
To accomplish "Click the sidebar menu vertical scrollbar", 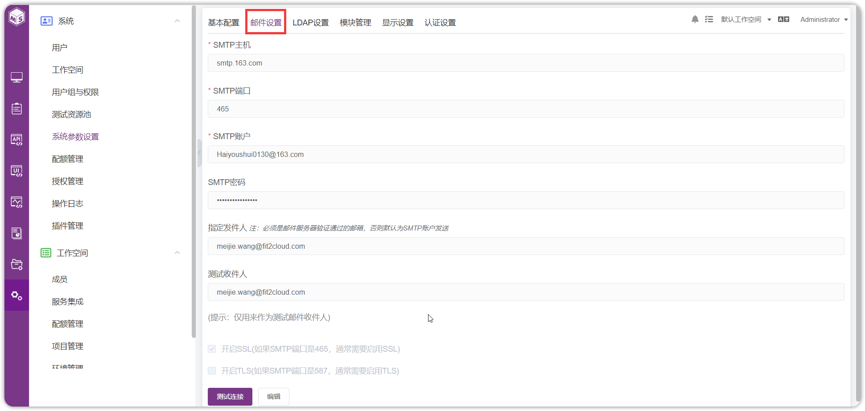I will (x=194, y=172).
